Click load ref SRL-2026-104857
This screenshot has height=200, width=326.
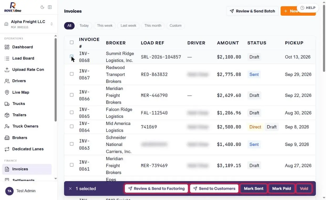(x=161, y=57)
